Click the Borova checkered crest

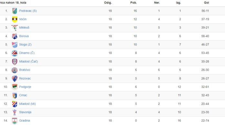coord(15,36)
